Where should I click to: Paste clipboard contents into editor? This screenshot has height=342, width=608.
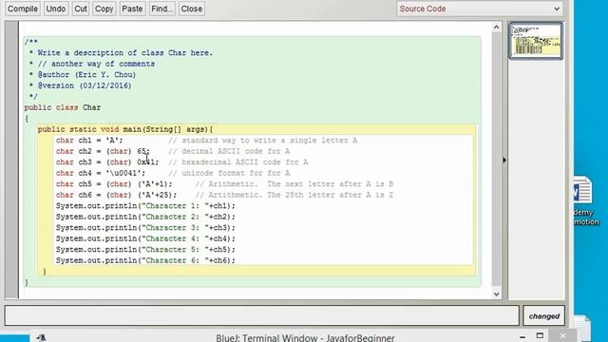132,9
